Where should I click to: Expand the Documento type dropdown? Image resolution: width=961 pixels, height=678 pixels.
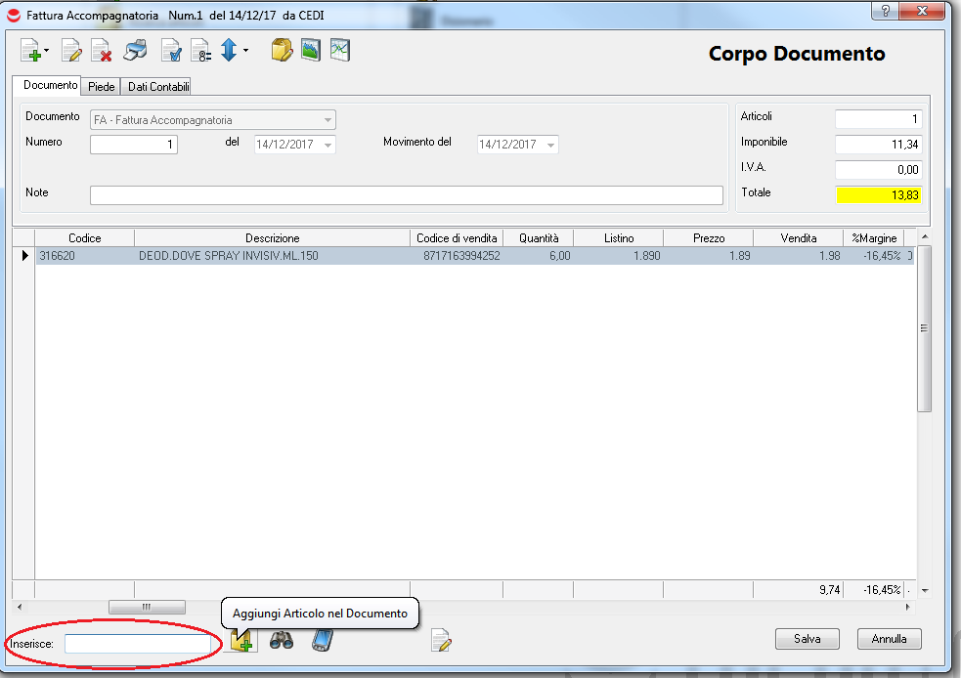(x=328, y=120)
